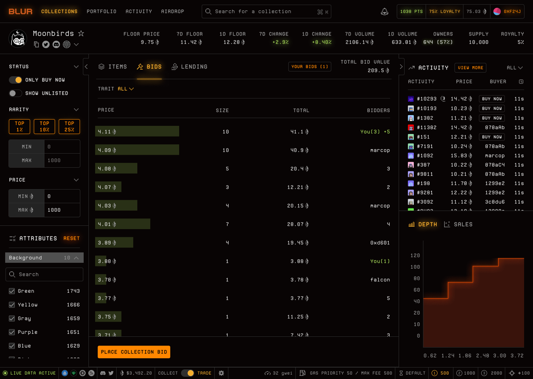Open the Collections nav item

coord(59,11)
